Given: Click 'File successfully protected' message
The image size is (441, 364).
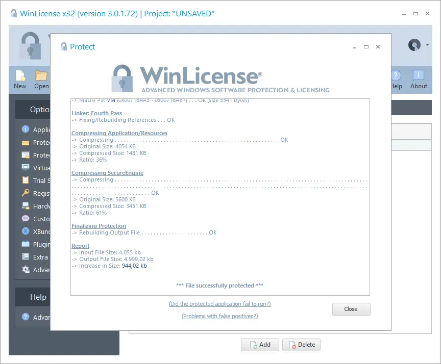Looking at the screenshot, I should pyautogui.click(x=219, y=285).
